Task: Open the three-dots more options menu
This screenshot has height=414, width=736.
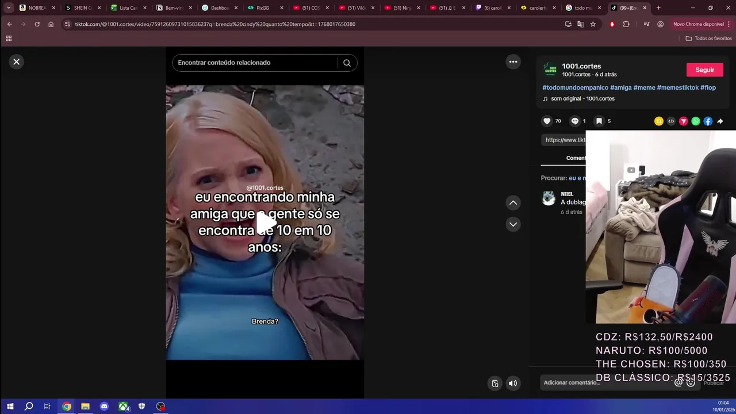Action: (513, 62)
